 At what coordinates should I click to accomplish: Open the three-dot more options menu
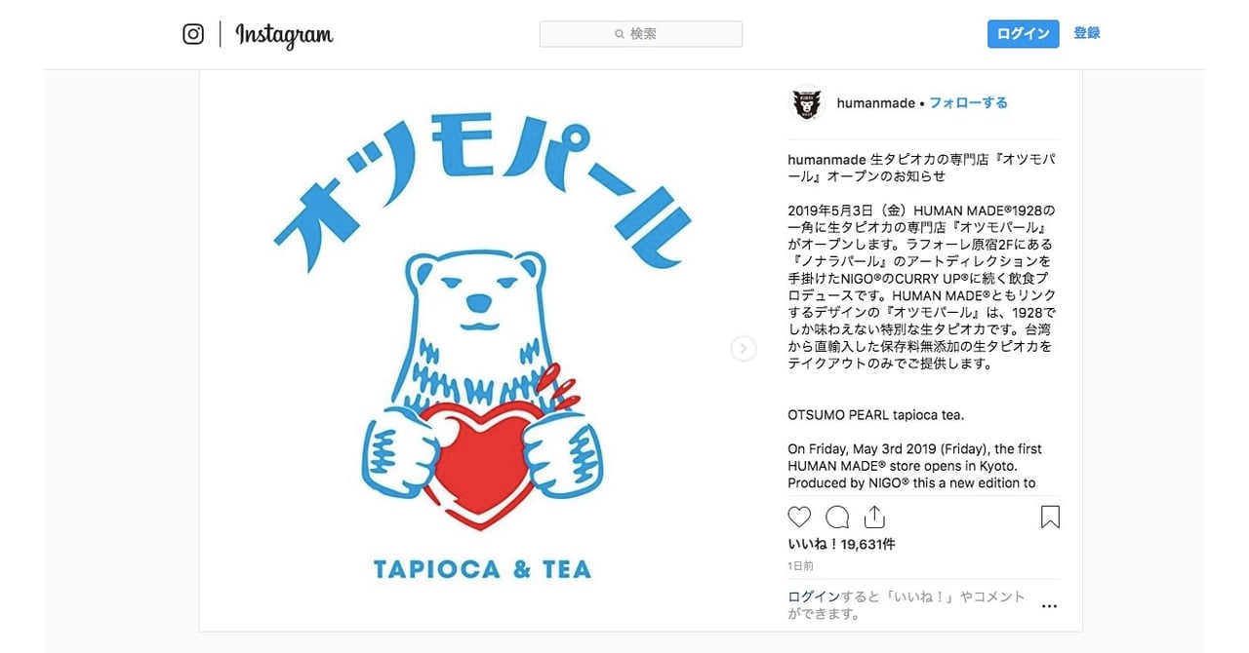tap(1049, 606)
